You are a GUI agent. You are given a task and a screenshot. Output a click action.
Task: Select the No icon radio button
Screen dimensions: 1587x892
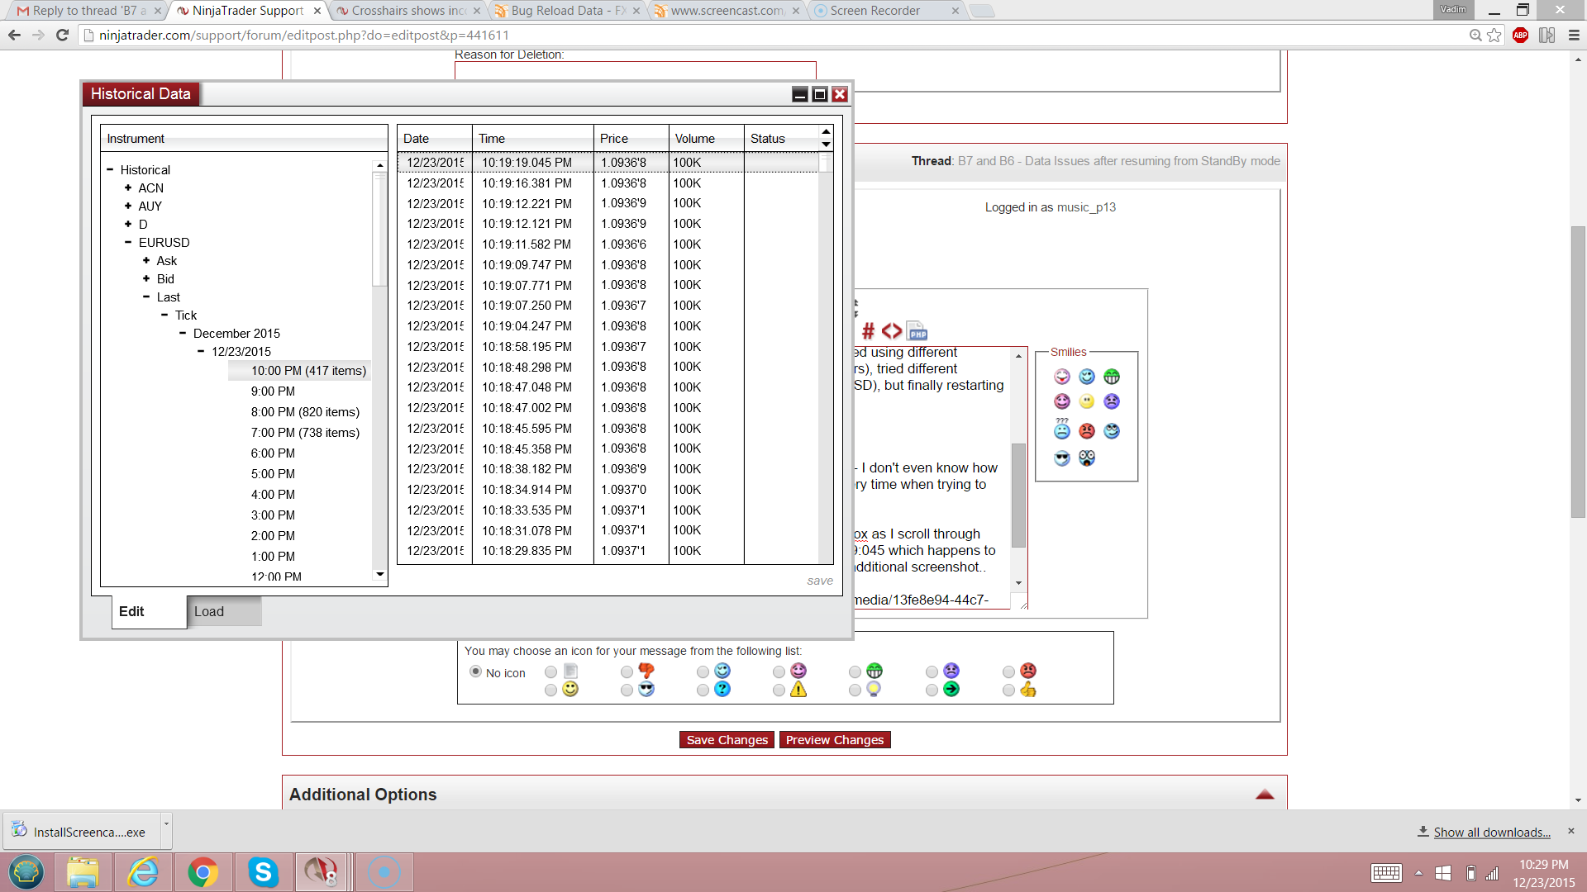[x=475, y=671]
